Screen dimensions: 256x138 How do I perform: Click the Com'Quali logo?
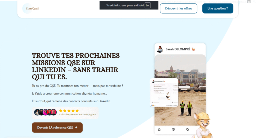point(32,8)
